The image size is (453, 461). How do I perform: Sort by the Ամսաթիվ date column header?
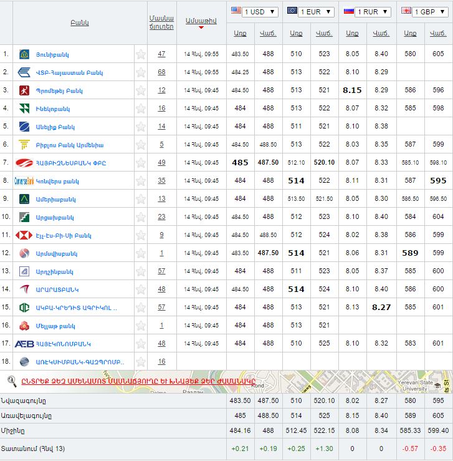(x=201, y=21)
